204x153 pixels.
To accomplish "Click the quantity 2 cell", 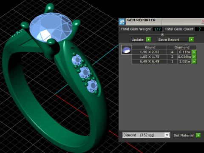I will click(172, 57).
